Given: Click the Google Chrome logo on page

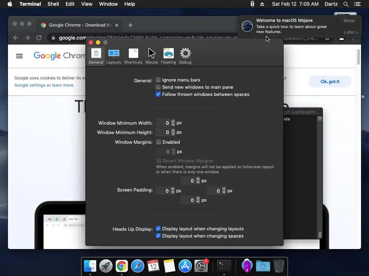Looking at the screenshot, I should click(x=59, y=56).
